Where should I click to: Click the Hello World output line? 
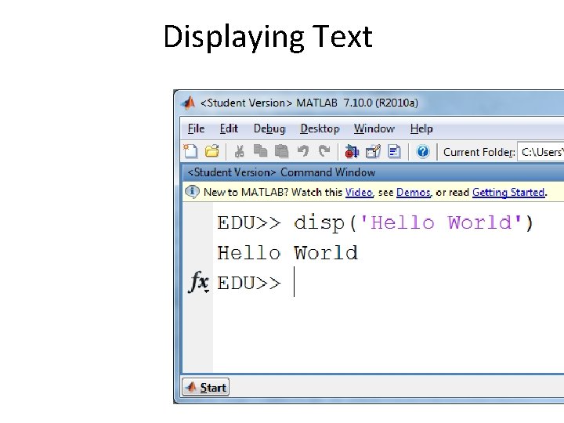[x=287, y=253]
